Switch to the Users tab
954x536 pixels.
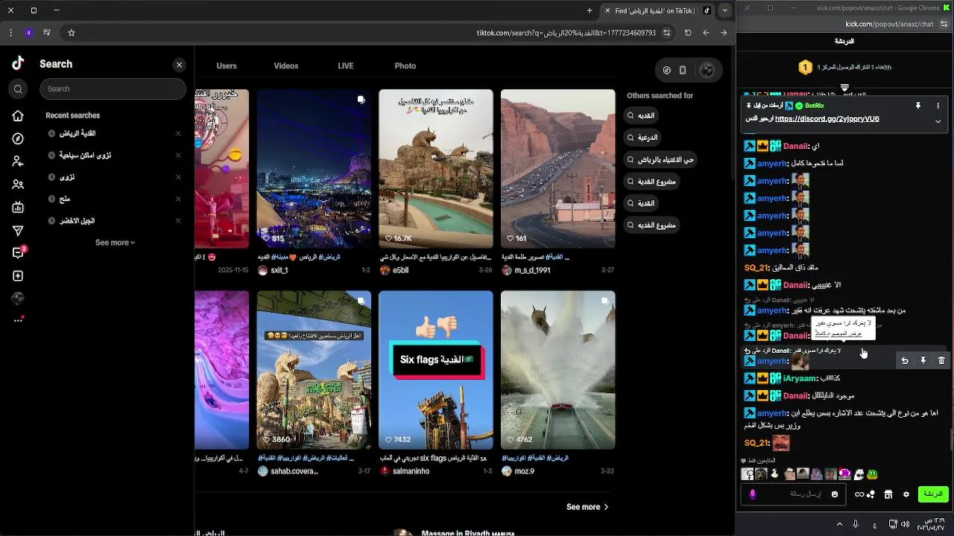[227, 66]
